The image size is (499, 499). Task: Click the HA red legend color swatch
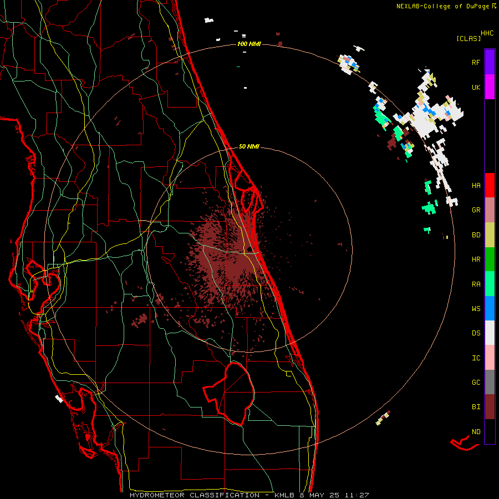pos(490,185)
